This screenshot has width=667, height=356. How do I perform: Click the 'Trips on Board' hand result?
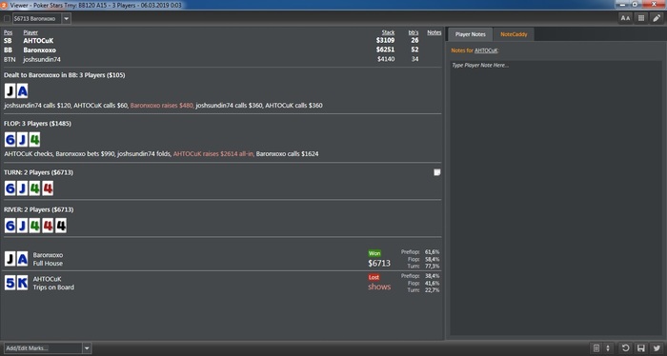(53, 287)
